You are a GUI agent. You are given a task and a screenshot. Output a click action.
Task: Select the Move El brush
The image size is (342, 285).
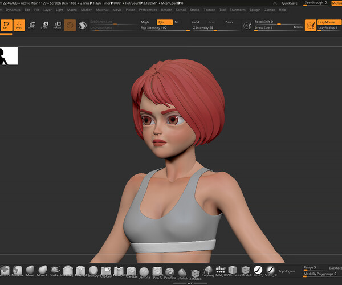tap(43, 271)
